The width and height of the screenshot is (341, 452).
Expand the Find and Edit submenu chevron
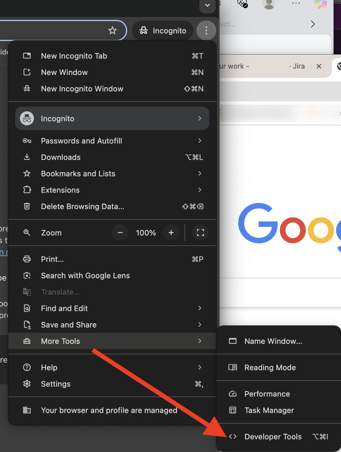pos(200,308)
